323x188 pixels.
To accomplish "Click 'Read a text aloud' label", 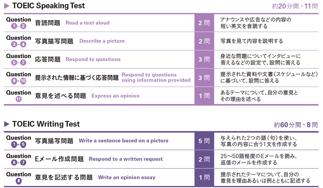I will tap(87, 23).
